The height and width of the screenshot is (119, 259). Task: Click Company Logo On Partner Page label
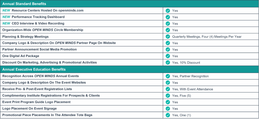tap(59, 43)
